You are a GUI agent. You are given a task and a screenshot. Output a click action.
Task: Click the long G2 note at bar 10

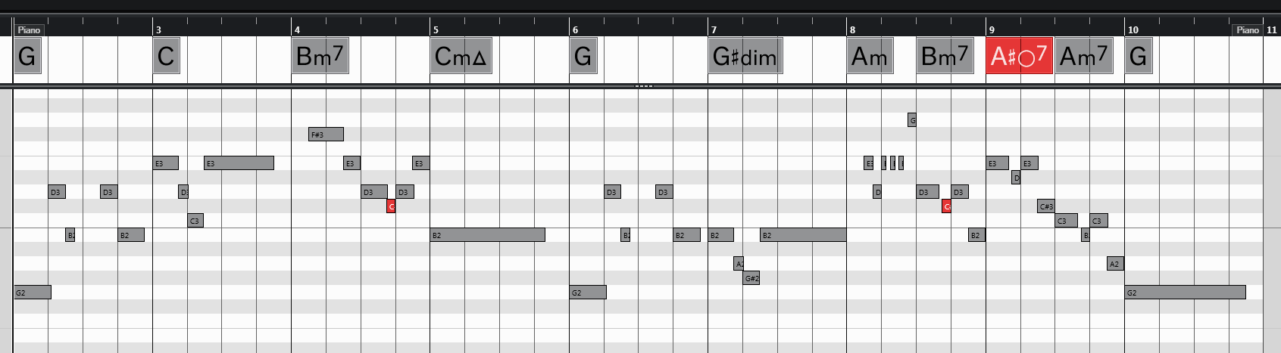coord(1185,293)
